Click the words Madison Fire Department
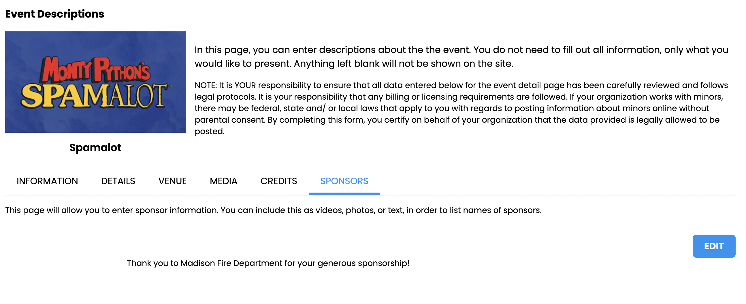Image resolution: width=746 pixels, height=304 pixels. pos(231,263)
